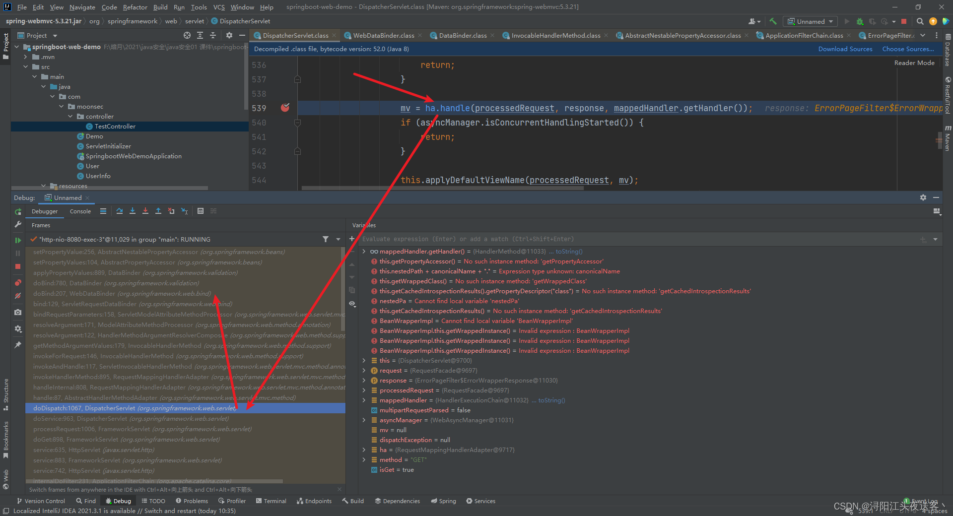953x516 pixels.
Task: Click Show Execution Point icon
Action: pos(103,211)
